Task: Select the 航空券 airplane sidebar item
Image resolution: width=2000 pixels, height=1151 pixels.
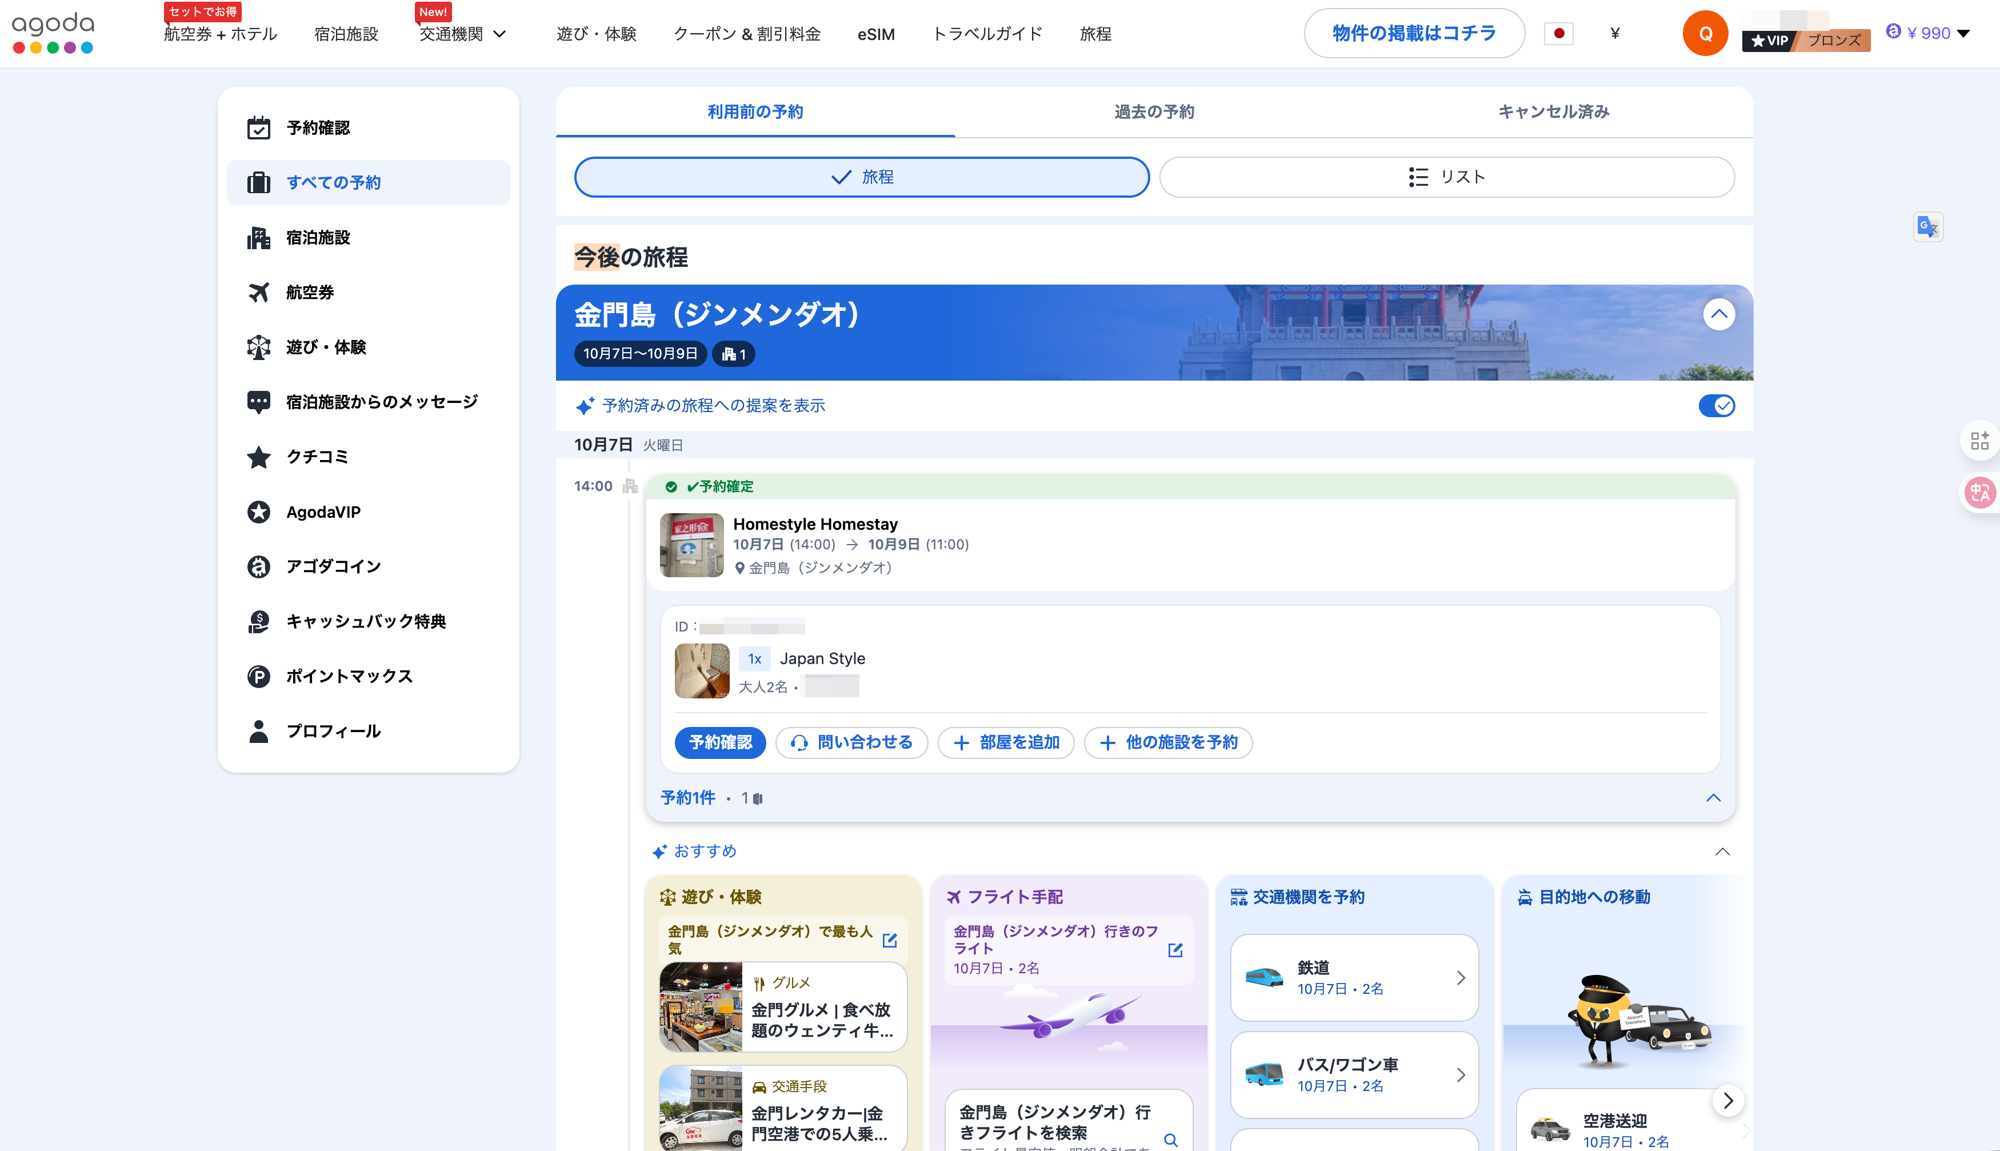Action: [x=310, y=293]
